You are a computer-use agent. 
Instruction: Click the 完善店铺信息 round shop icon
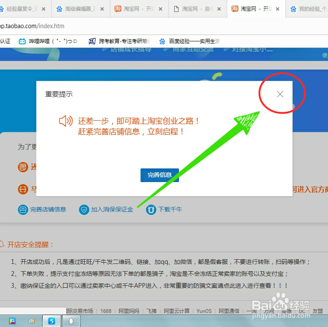(x=23, y=209)
